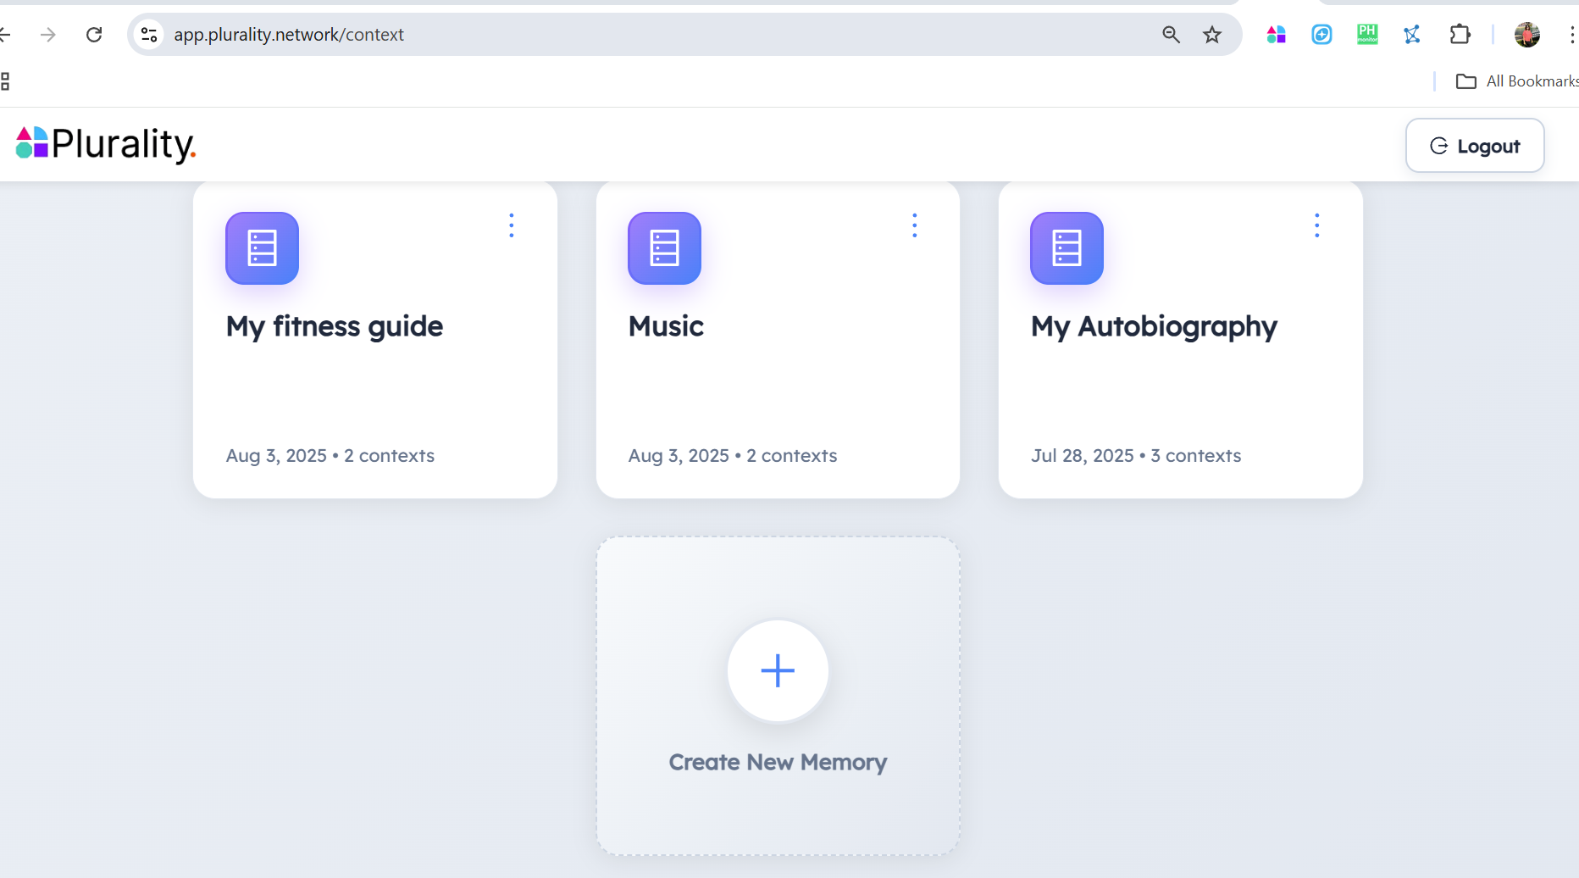Select the My Autobiography memory icon
The height and width of the screenshot is (878, 1579).
(1067, 247)
